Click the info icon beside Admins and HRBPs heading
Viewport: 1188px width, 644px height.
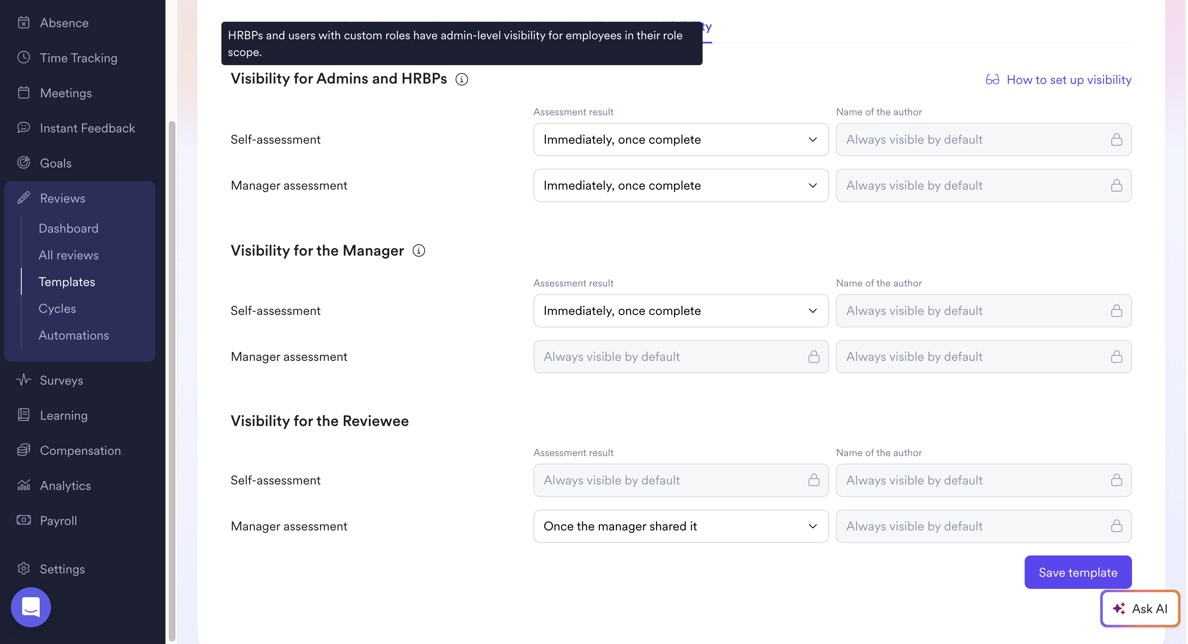tap(461, 79)
